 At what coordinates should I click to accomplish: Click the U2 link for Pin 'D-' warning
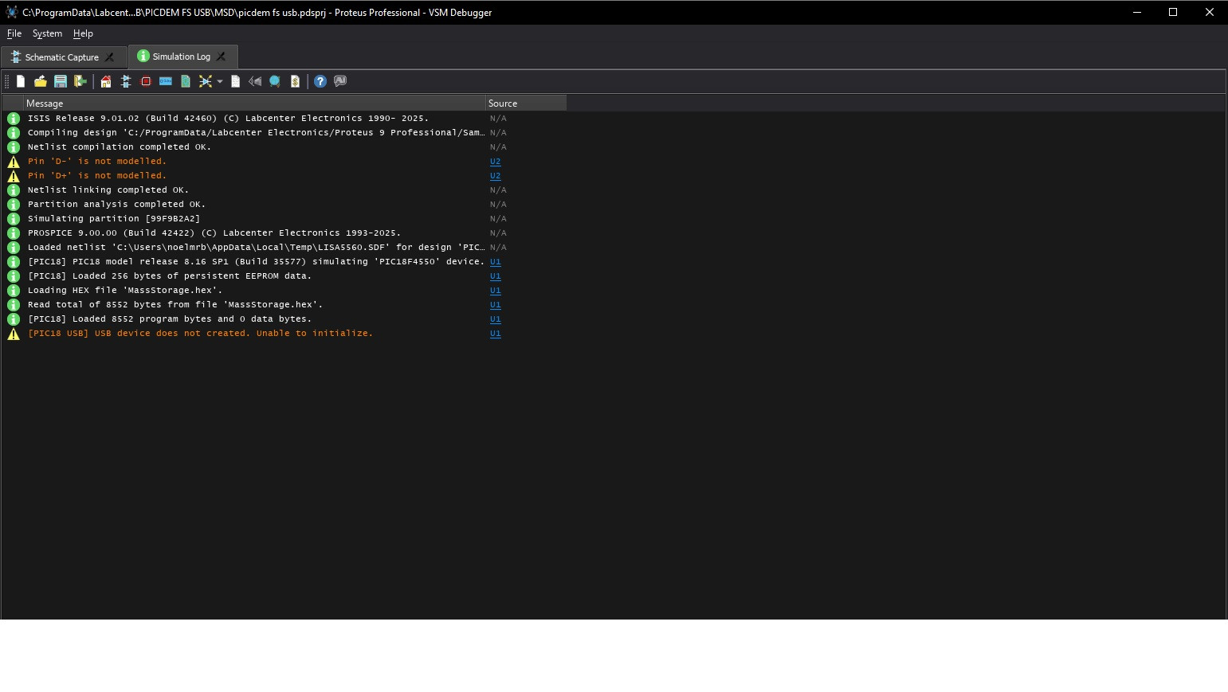coord(495,162)
